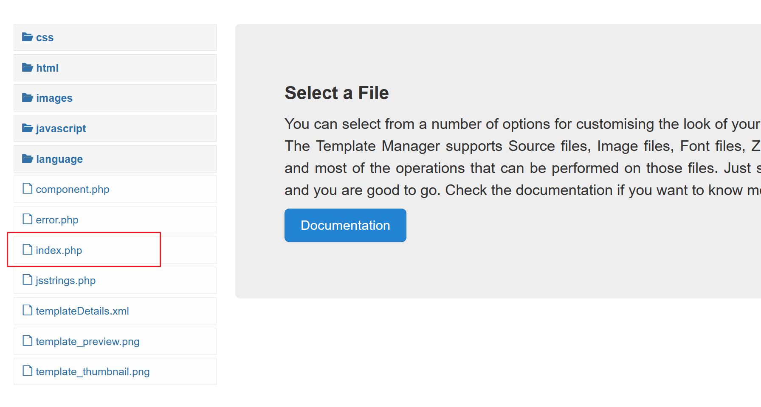The image size is (761, 407).
Task: Expand the language folder label
Action: [x=59, y=159]
